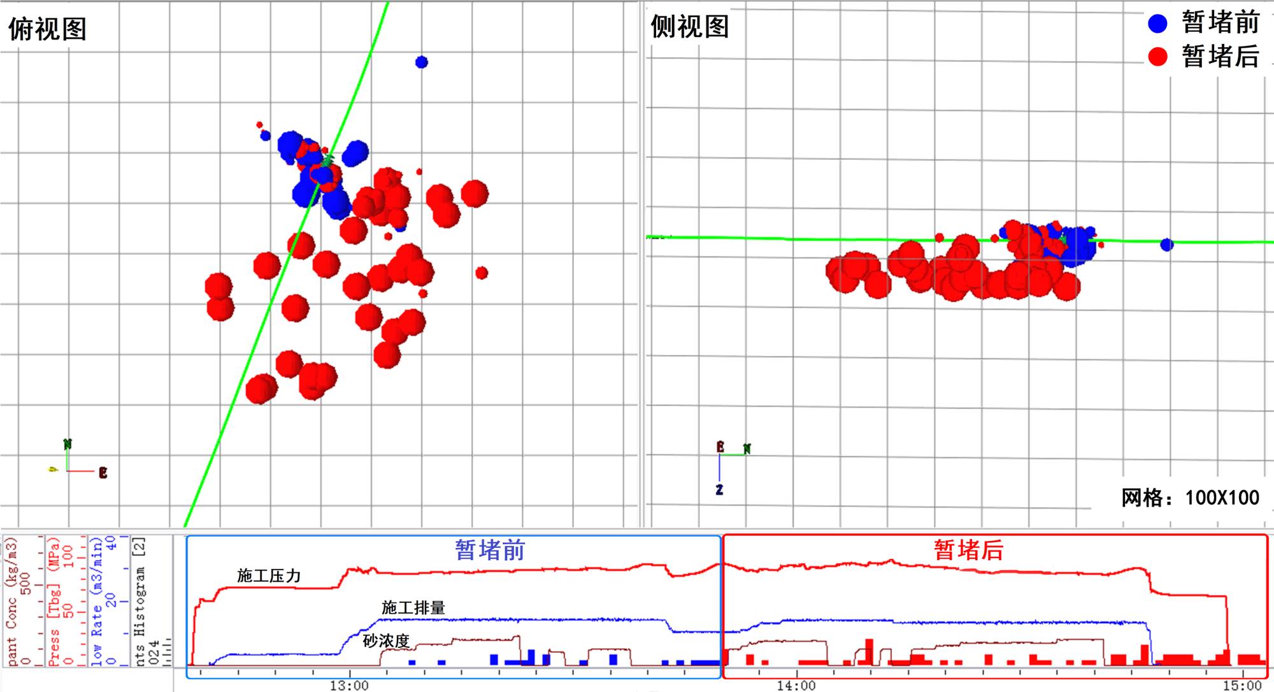The width and height of the screenshot is (1274, 692).
Task: Select the isolated blue sphere atop 俯视图
Action: point(421,62)
